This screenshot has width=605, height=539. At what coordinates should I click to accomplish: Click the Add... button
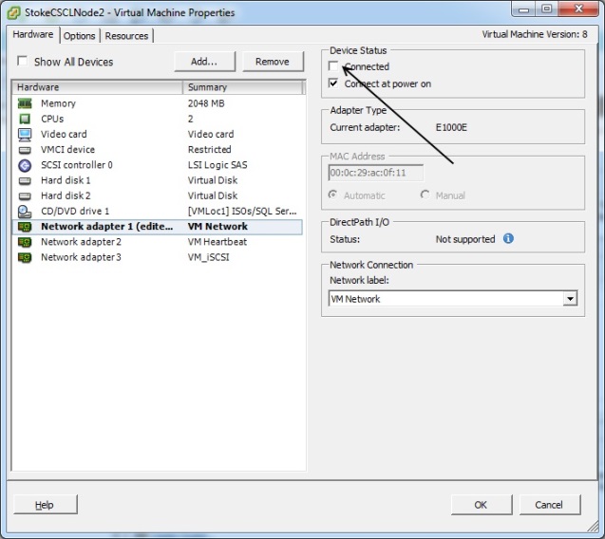[x=204, y=62]
